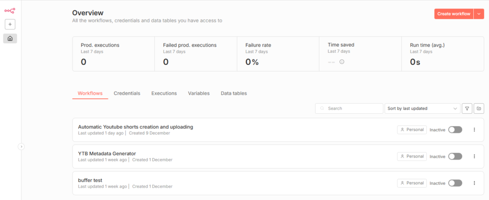Open the three-dot menu for YTB Metadata Generator
The width and height of the screenshot is (489, 200).
tap(474, 156)
